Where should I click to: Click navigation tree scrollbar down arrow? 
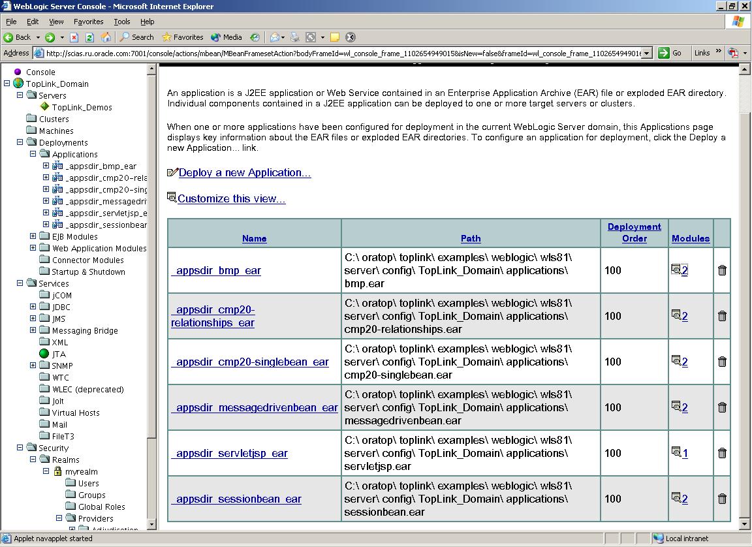[151, 524]
